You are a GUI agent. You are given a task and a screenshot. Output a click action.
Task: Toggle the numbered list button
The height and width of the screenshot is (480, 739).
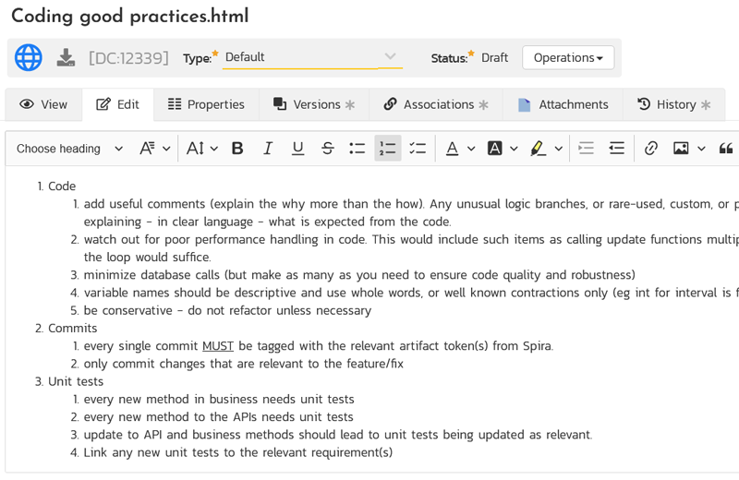[x=387, y=148]
